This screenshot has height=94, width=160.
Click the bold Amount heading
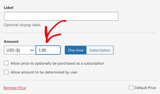click(x=11, y=42)
